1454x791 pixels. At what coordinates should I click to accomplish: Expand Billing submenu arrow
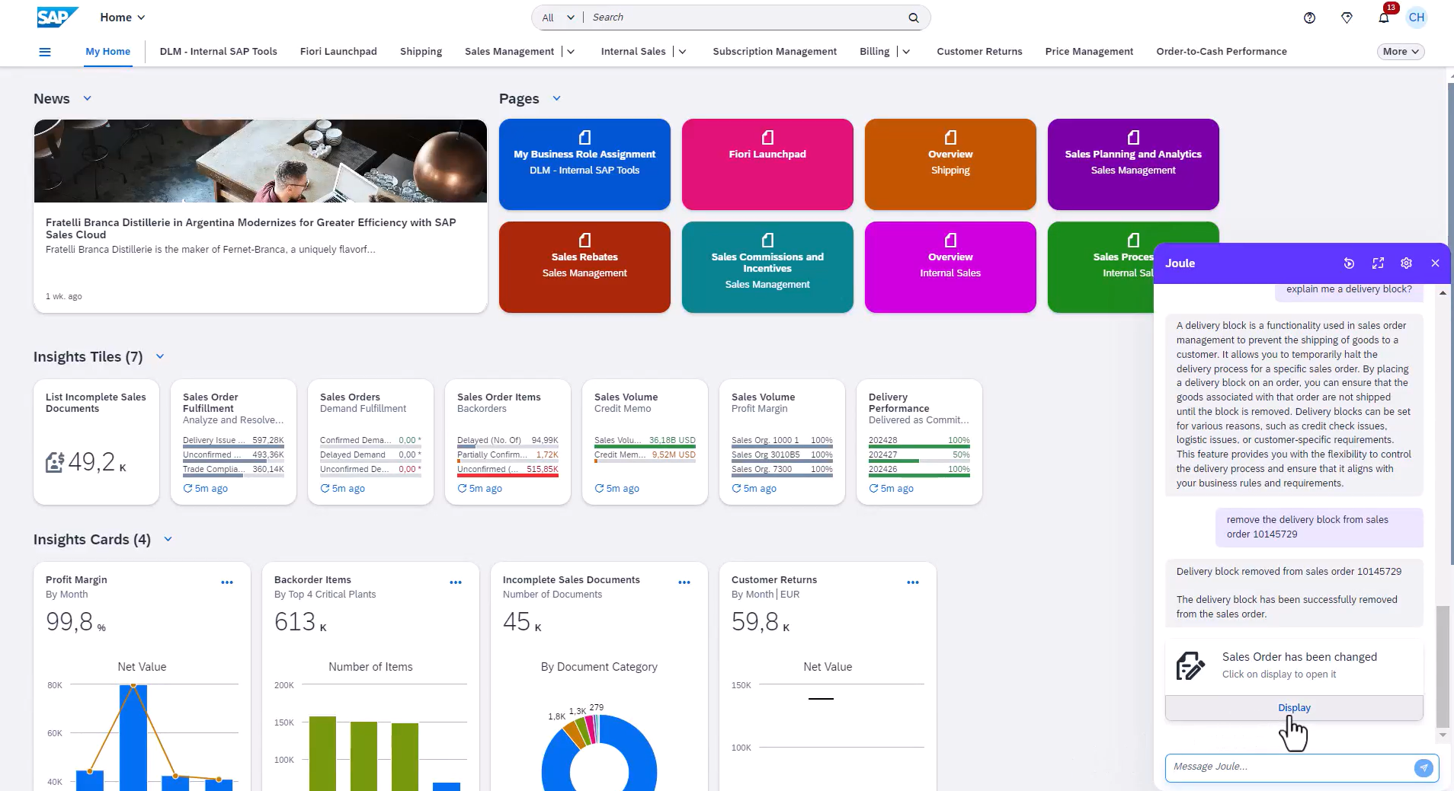[906, 52]
